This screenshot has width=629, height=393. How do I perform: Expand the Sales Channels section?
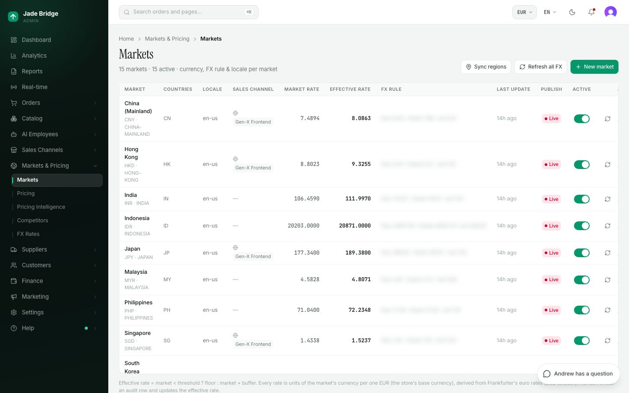[x=54, y=150]
